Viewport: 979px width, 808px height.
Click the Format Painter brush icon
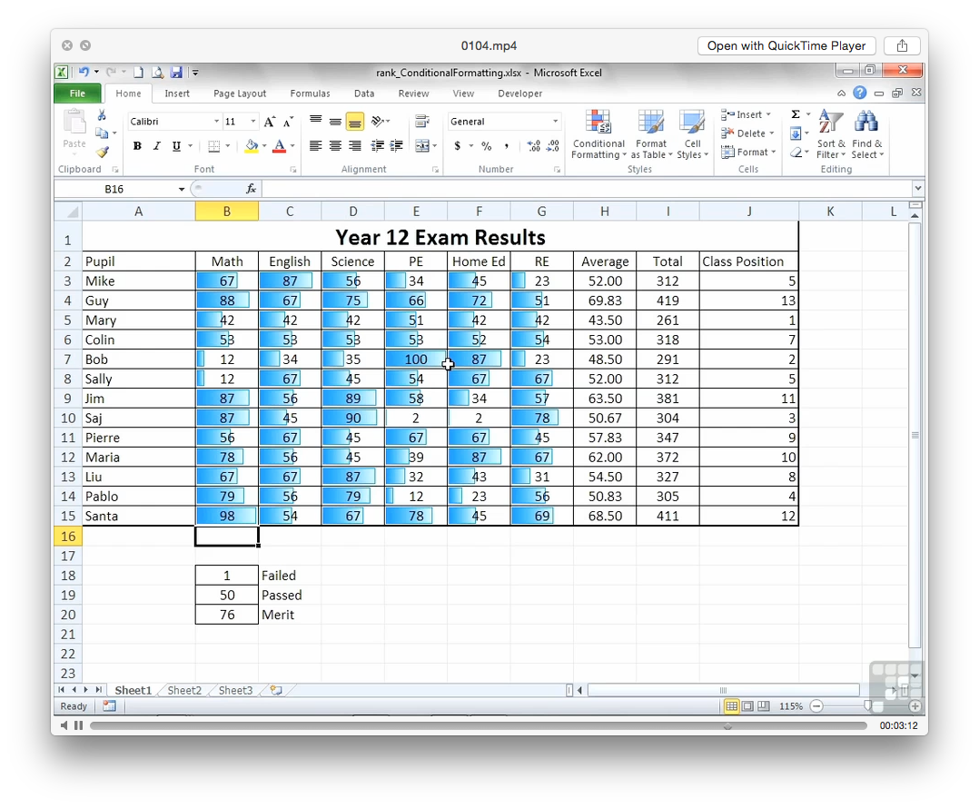click(102, 153)
